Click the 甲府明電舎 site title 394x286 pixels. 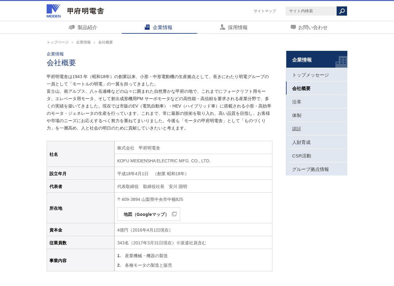pyautogui.click(x=86, y=11)
